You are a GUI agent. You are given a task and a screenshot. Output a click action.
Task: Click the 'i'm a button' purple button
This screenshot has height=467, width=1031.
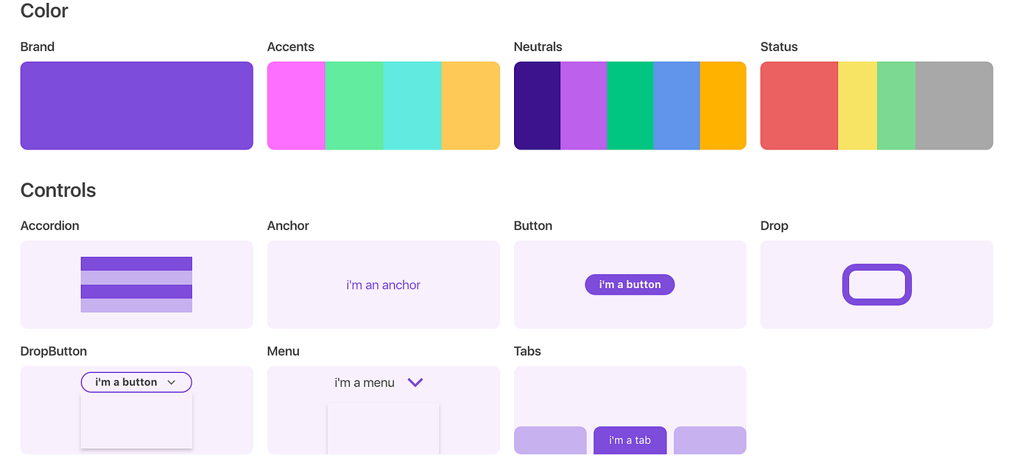(630, 284)
